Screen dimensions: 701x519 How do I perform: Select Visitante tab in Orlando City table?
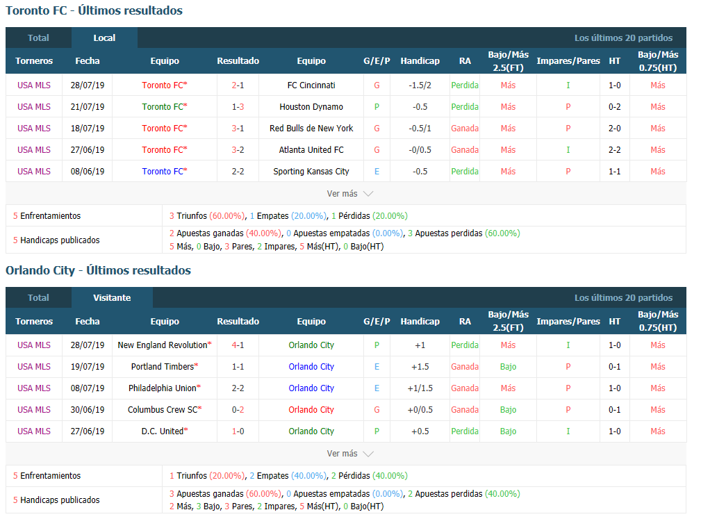tap(112, 298)
